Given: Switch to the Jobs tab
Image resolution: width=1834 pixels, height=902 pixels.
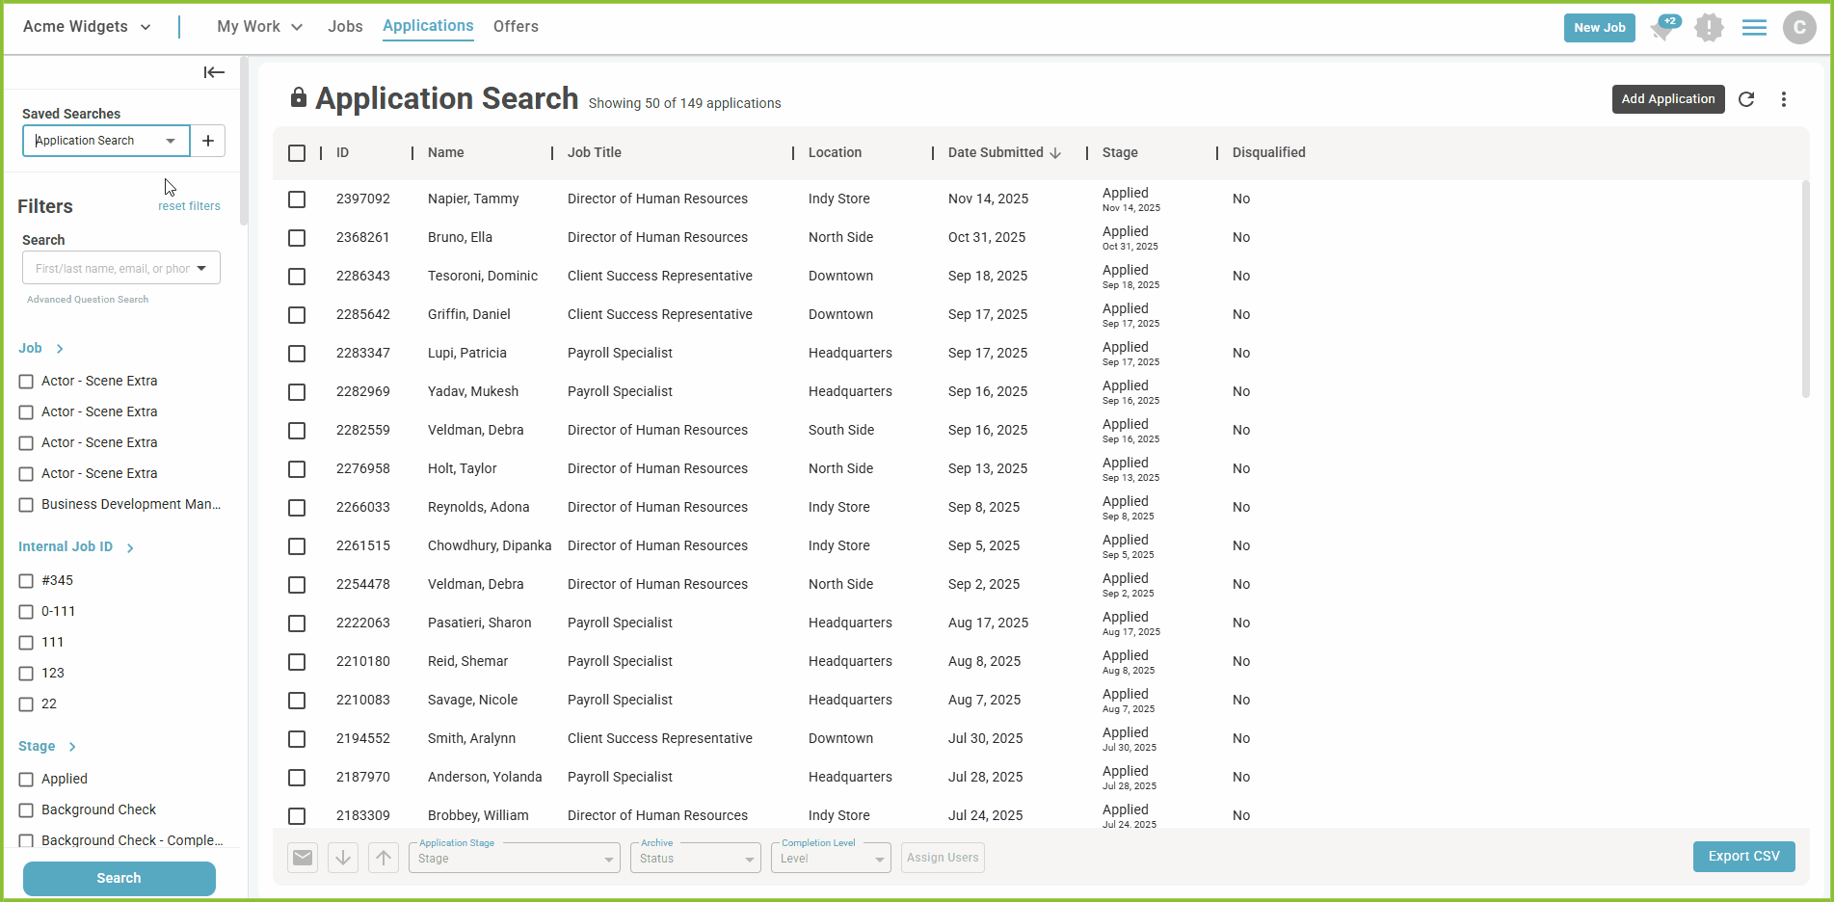Looking at the screenshot, I should pos(345,27).
